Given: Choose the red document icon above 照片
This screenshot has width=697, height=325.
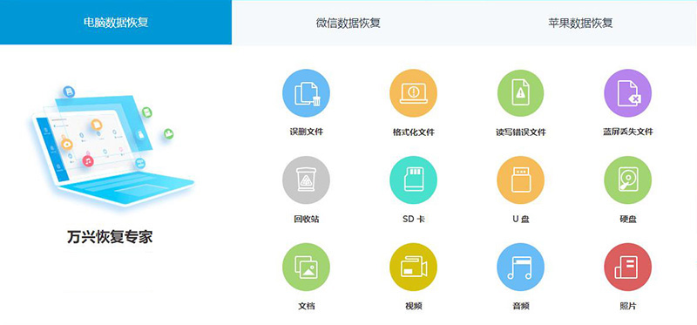Looking at the screenshot, I should 627,267.
